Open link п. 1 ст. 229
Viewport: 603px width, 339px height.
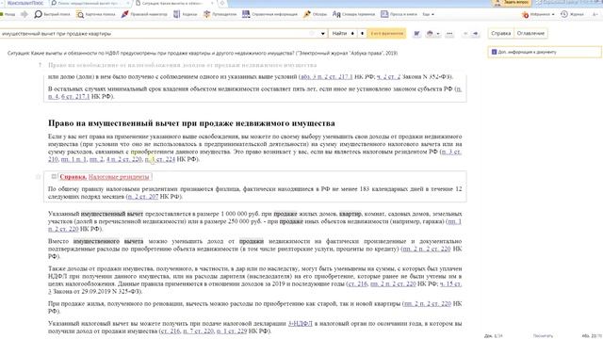(x=232, y=331)
